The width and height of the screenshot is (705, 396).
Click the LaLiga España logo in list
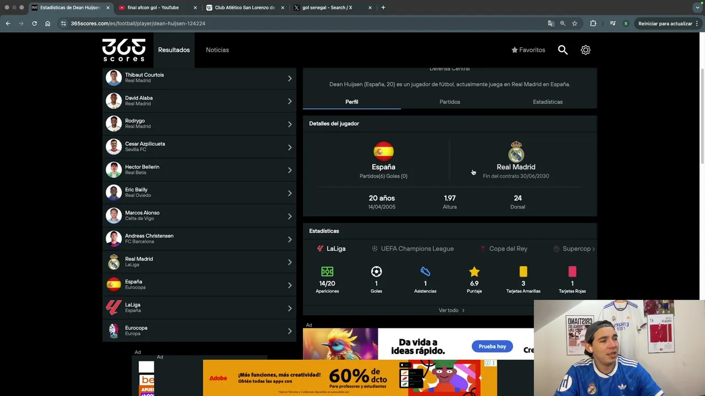pyautogui.click(x=114, y=307)
